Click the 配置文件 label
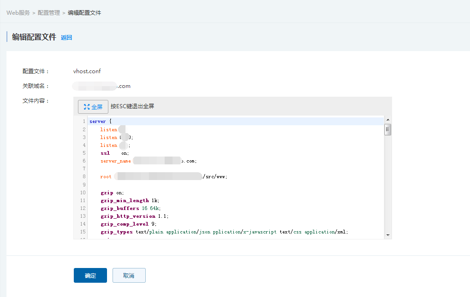This screenshot has width=470, height=297. click(x=36, y=71)
